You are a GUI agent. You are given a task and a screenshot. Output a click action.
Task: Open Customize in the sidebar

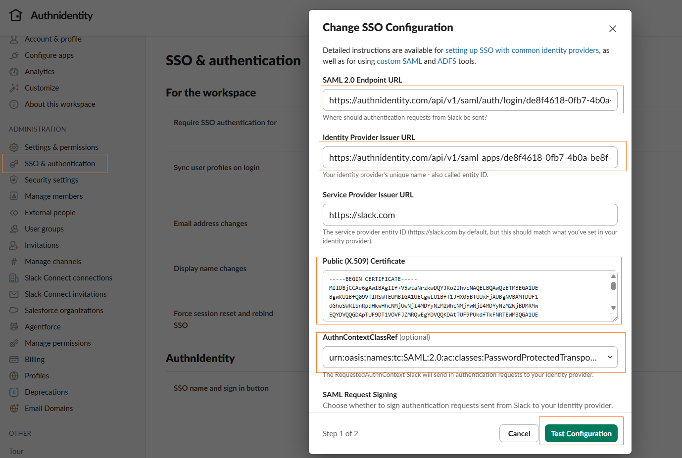pos(42,88)
